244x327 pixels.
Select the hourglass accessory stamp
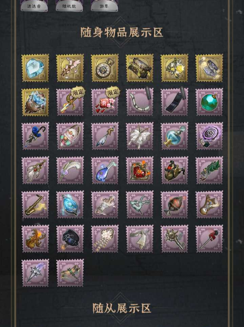[x=209, y=205]
